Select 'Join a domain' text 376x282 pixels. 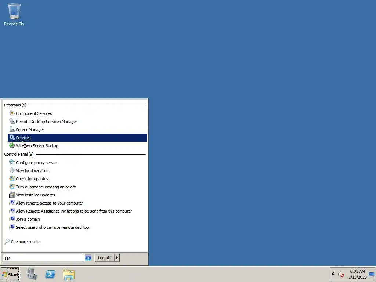28,219
